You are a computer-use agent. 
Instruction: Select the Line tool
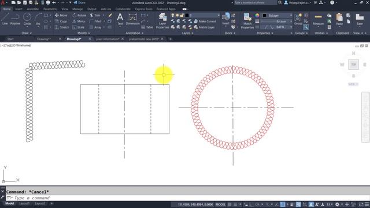(5, 19)
